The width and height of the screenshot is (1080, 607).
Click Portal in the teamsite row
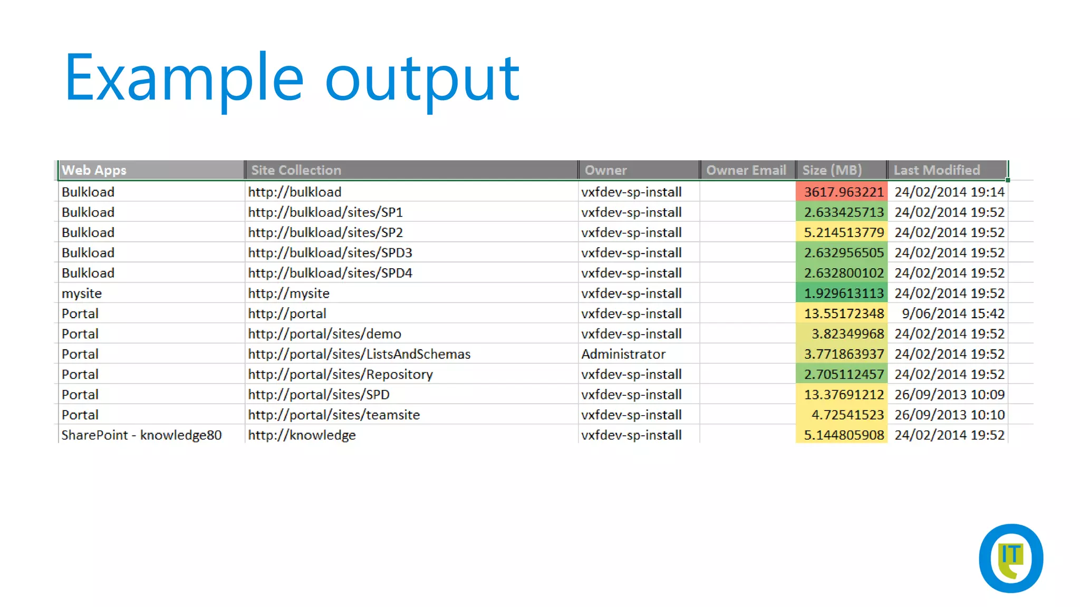point(151,415)
